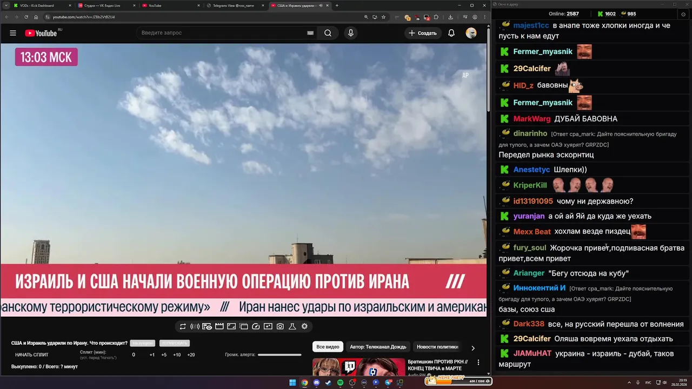Reload the page in Chrome

pos(26,17)
